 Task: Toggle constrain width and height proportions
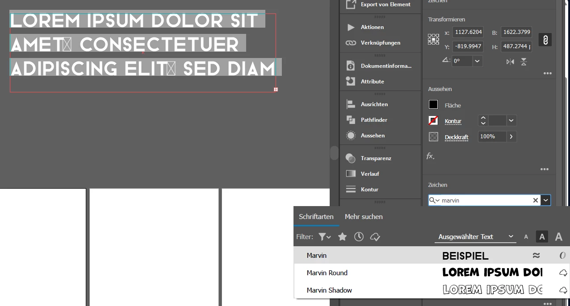tap(545, 40)
